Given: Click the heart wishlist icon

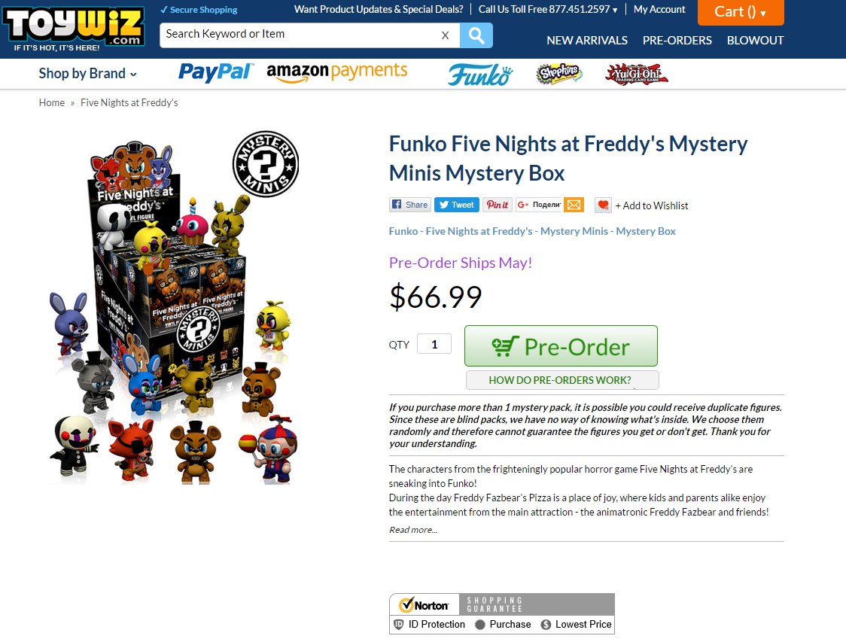Looking at the screenshot, I should tap(603, 205).
